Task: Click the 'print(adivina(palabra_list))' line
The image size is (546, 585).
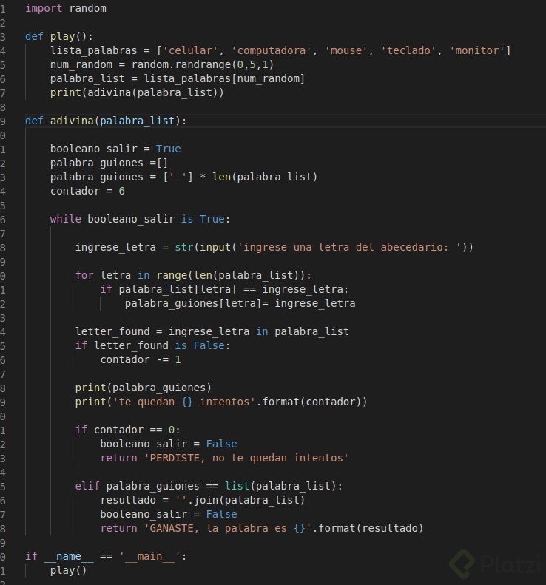Action: click(137, 92)
